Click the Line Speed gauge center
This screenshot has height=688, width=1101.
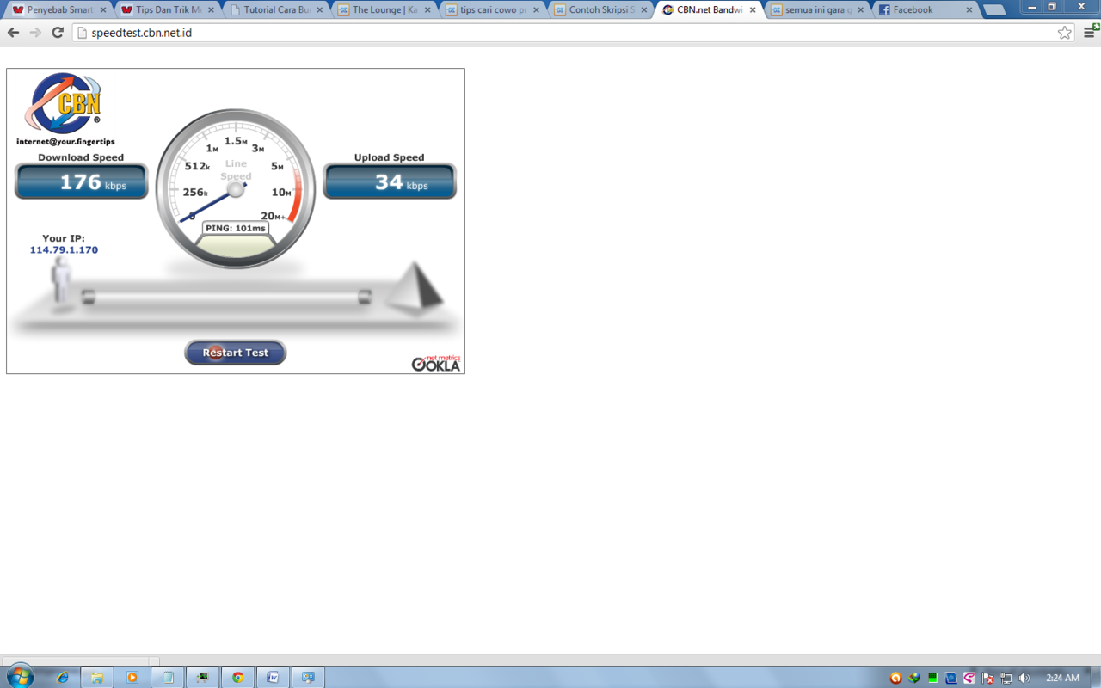pos(236,188)
